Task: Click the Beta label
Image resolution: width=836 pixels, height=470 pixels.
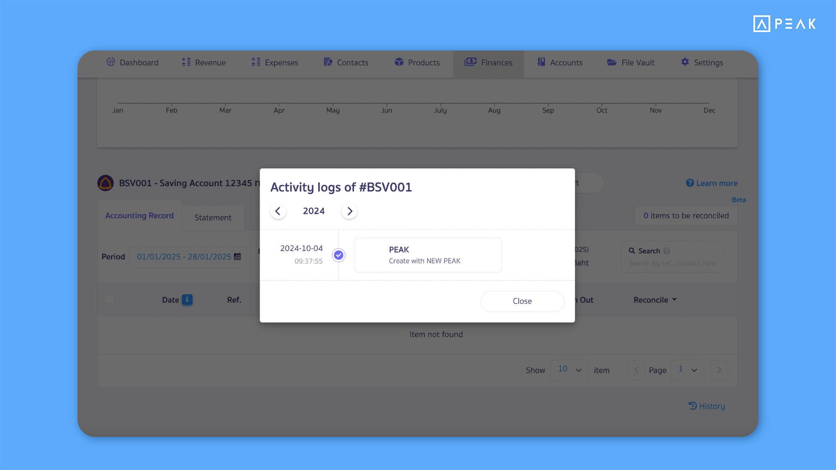Action: [x=738, y=200]
